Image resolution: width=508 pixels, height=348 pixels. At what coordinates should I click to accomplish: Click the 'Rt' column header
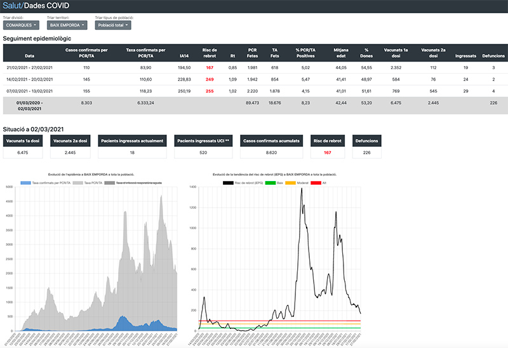pyautogui.click(x=232, y=56)
